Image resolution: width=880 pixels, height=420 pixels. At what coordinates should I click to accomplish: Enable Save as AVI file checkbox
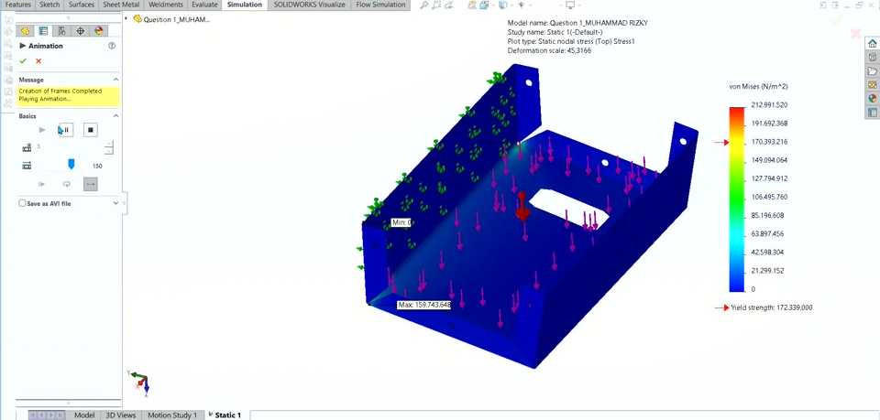[x=22, y=203]
